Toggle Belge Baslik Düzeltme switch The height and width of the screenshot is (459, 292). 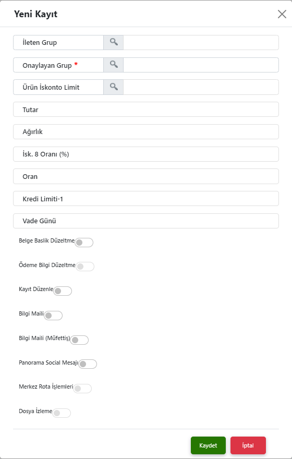84,243
